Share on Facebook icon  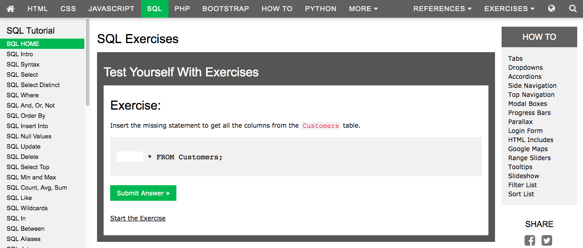[530, 241]
